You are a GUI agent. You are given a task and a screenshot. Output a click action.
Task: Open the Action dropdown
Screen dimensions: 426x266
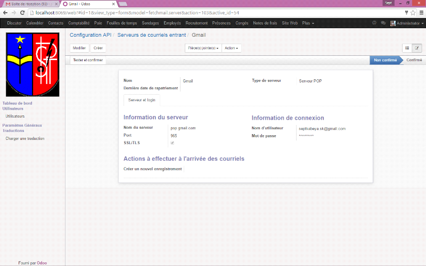click(231, 48)
